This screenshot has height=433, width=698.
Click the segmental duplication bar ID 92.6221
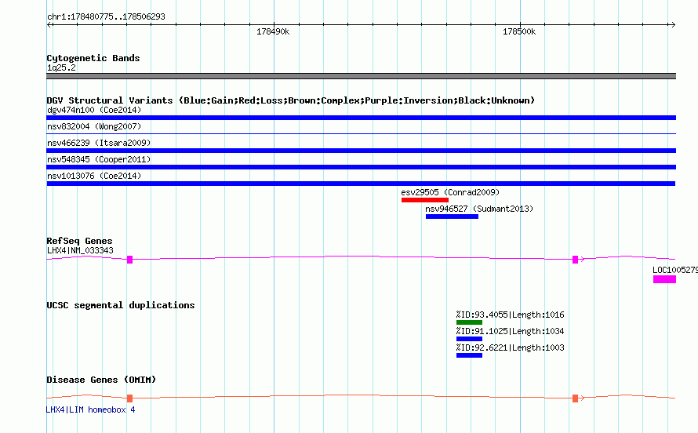pos(469,355)
